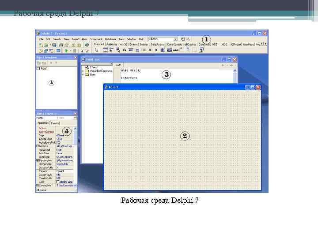Pick the ComboBox component in the palette
318x238 pixels.
click(x=169, y=50)
